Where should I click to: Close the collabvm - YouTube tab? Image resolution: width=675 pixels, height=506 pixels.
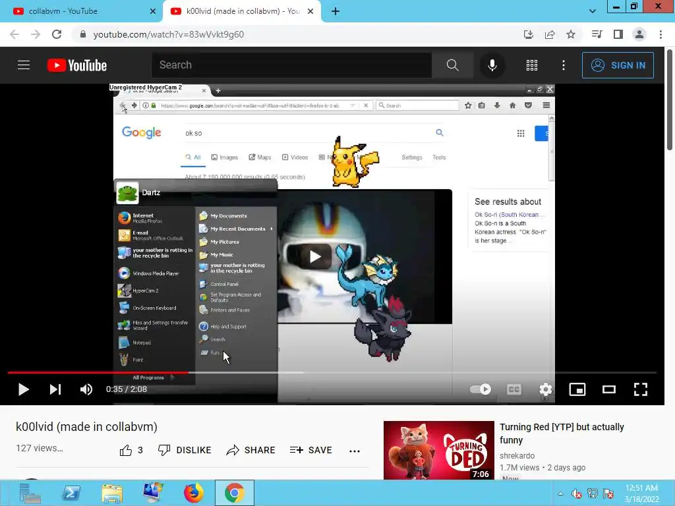[x=153, y=11]
